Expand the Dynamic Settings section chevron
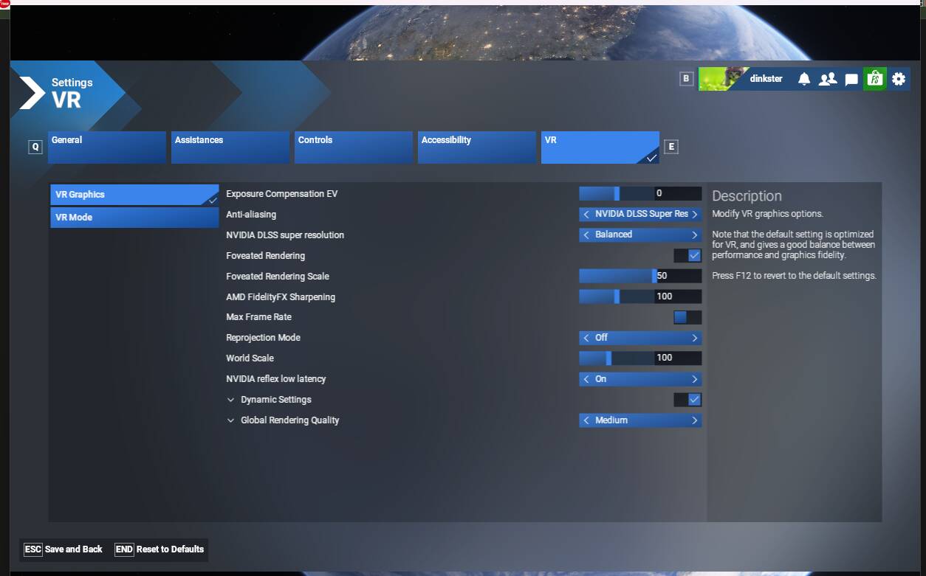 [x=231, y=400]
